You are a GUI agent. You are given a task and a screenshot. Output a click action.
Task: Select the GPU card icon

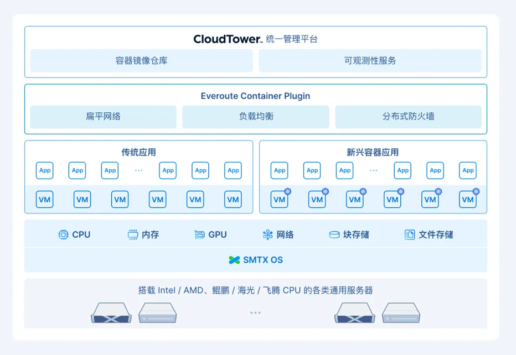tap(199, 234)
